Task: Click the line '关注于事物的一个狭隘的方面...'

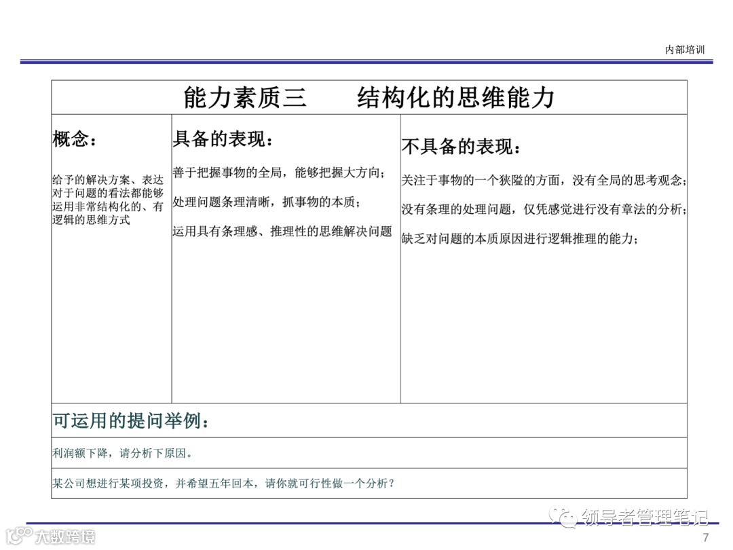Action: (x=544, y=181)
